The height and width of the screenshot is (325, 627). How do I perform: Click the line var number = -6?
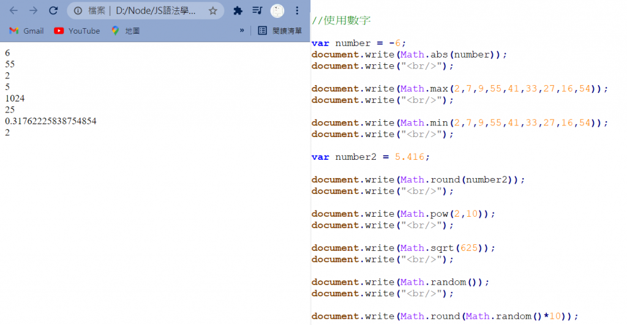[359, 43]
